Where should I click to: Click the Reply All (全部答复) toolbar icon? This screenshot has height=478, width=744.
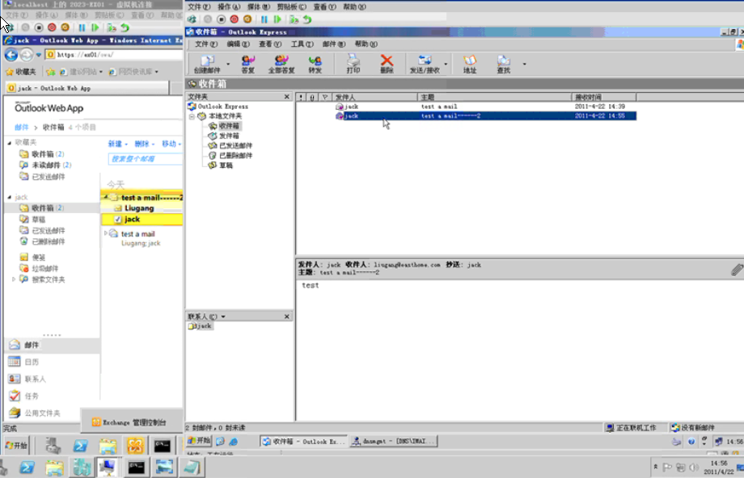281,64
